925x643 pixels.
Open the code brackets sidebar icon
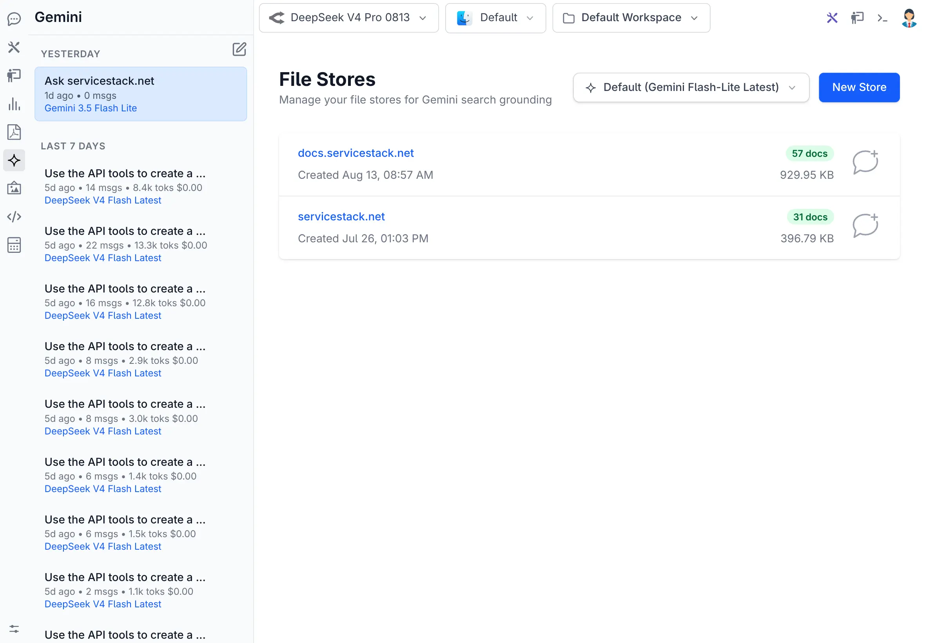click(x=14, y=217)
